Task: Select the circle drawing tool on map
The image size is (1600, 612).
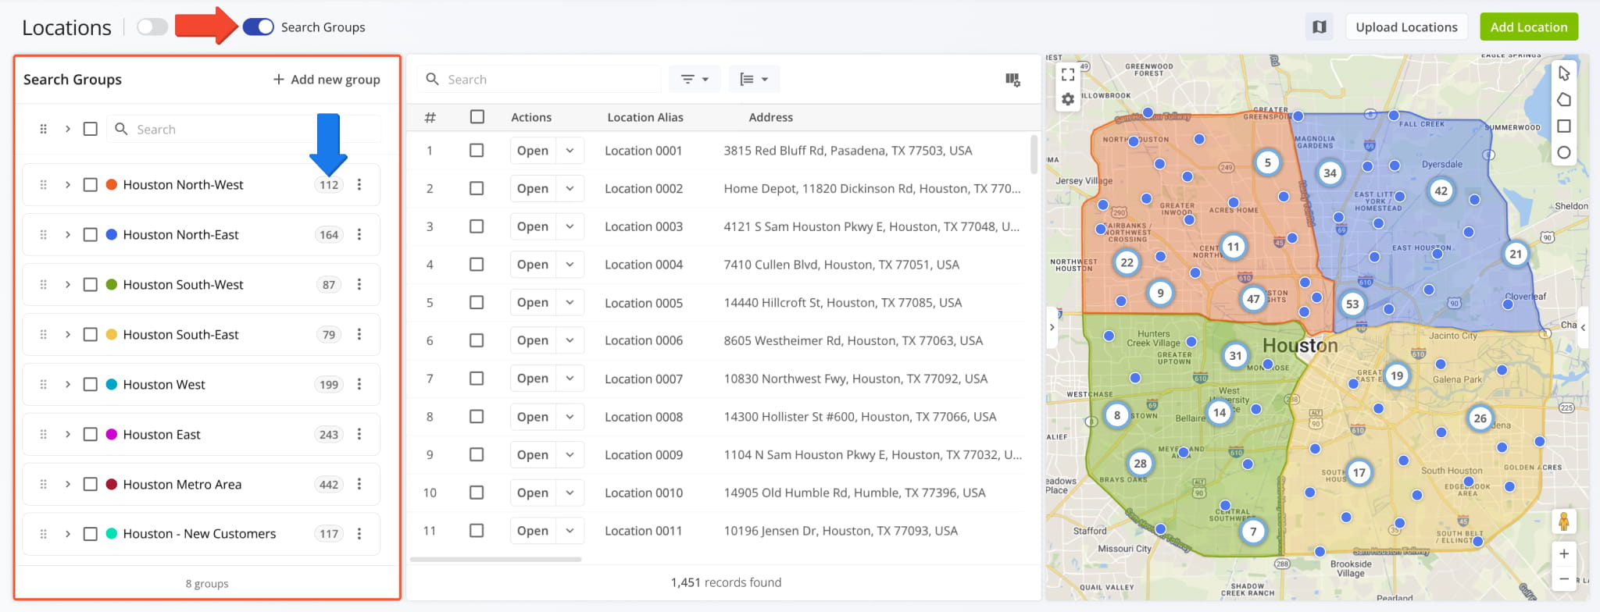Action: pos(1564,153)
